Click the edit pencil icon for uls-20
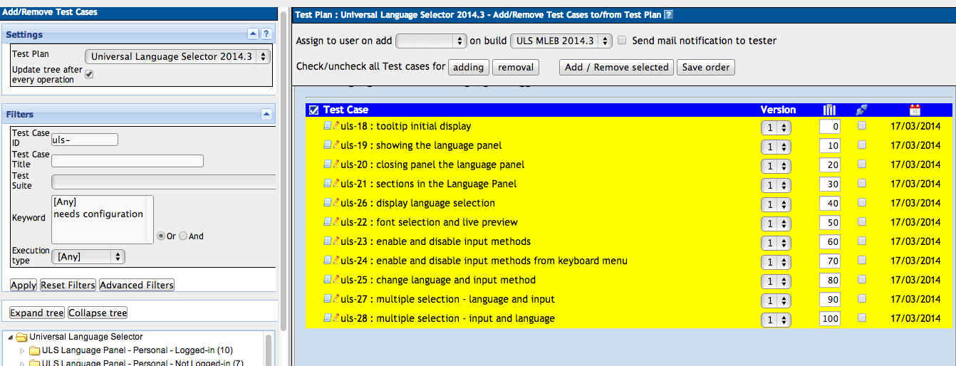The image size is (956, 366). (336, 164)
